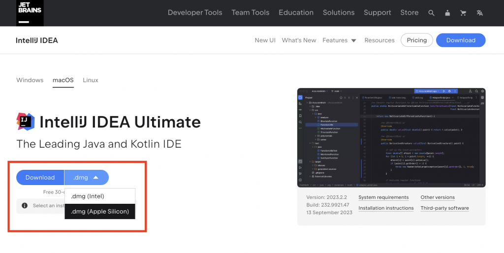The width and height of the screenshot is (504, 253).
Task: Open the IDE screenshot preview
Action: click(x=391, y=138)
